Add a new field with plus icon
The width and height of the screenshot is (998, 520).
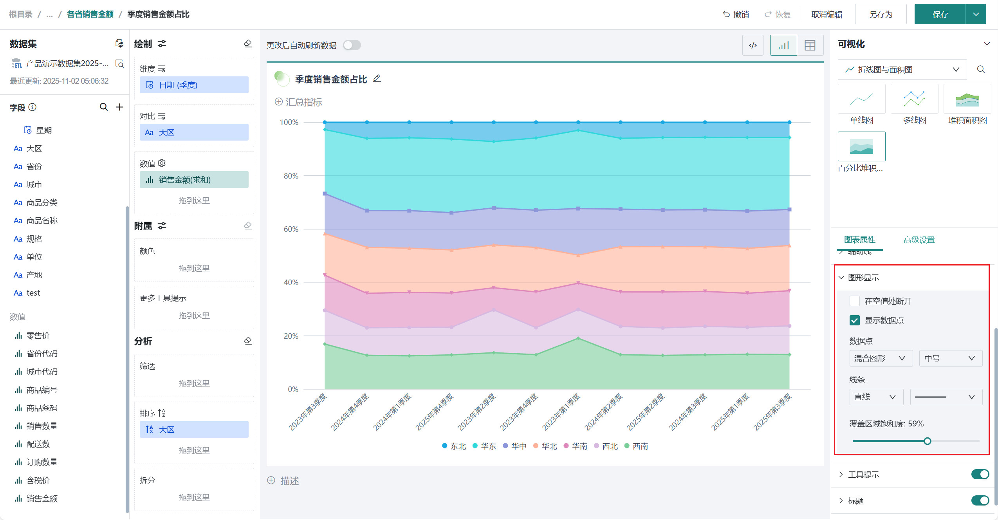point(120,107)
